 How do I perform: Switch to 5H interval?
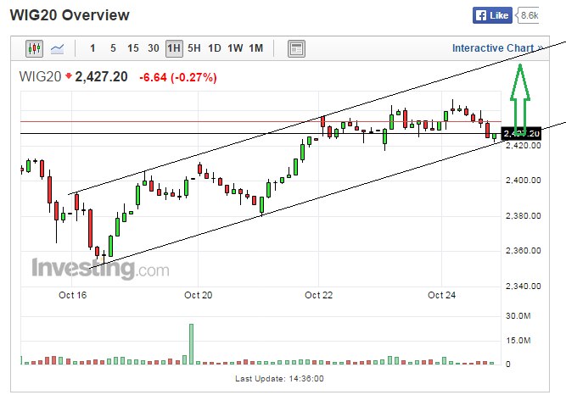[x=194, y=48]
